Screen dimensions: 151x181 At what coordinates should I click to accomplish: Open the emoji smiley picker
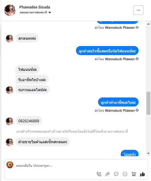coord(125,174)
